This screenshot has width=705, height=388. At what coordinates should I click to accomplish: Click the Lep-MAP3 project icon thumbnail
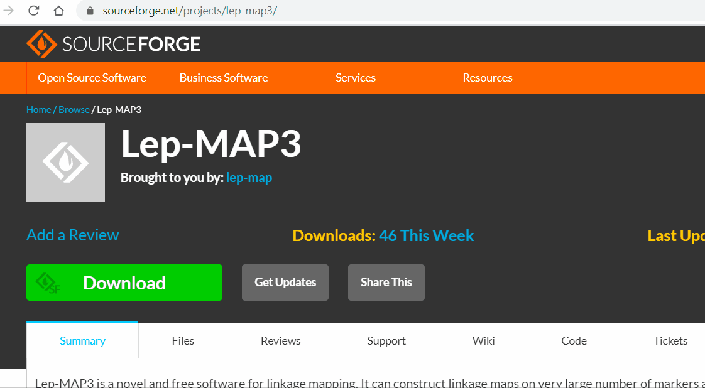65,162
